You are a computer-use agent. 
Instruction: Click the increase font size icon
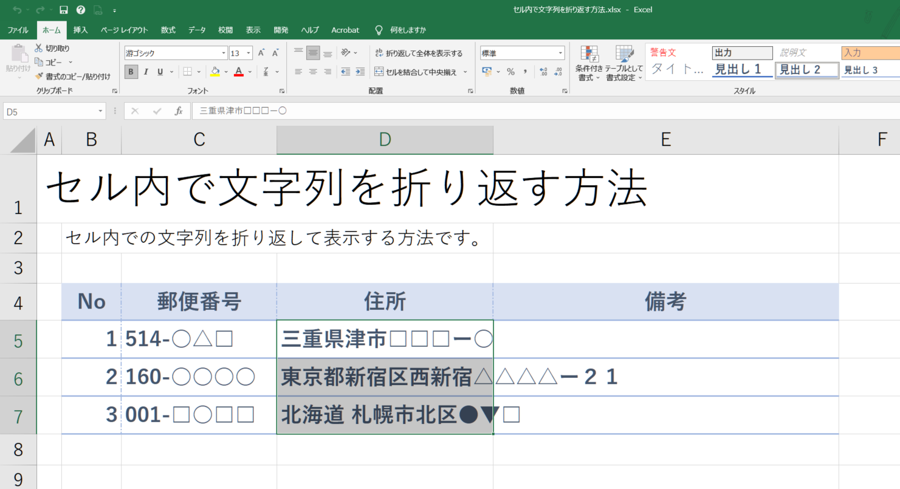(x=261, y=53)
